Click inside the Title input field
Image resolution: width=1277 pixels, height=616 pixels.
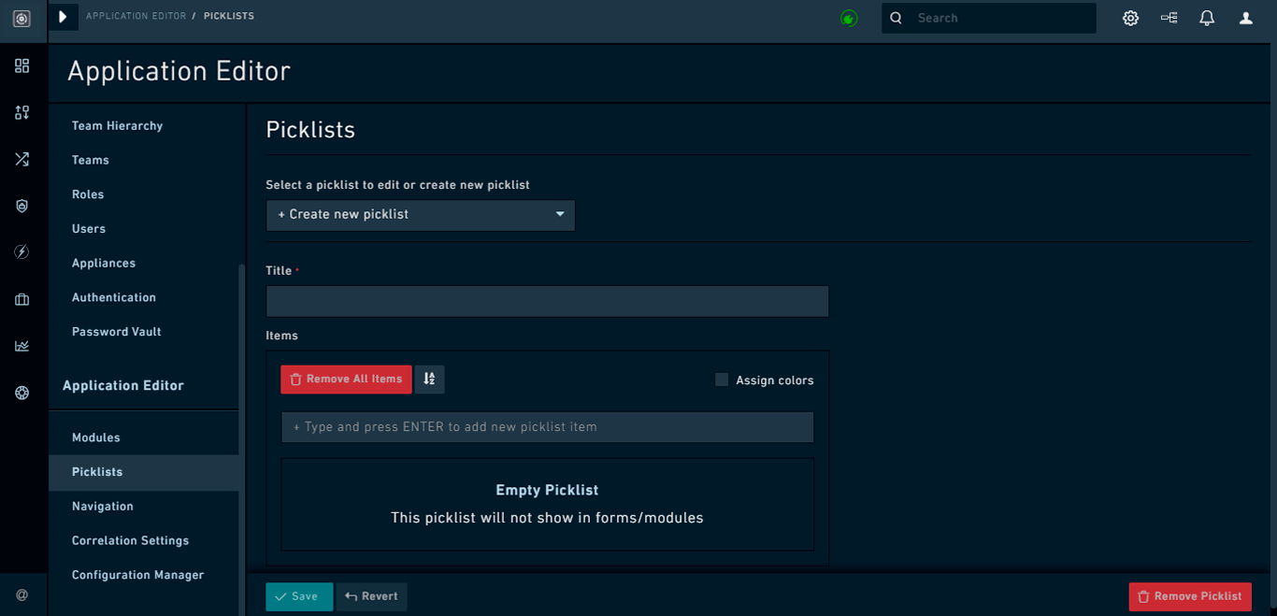(x=547, y=301)
